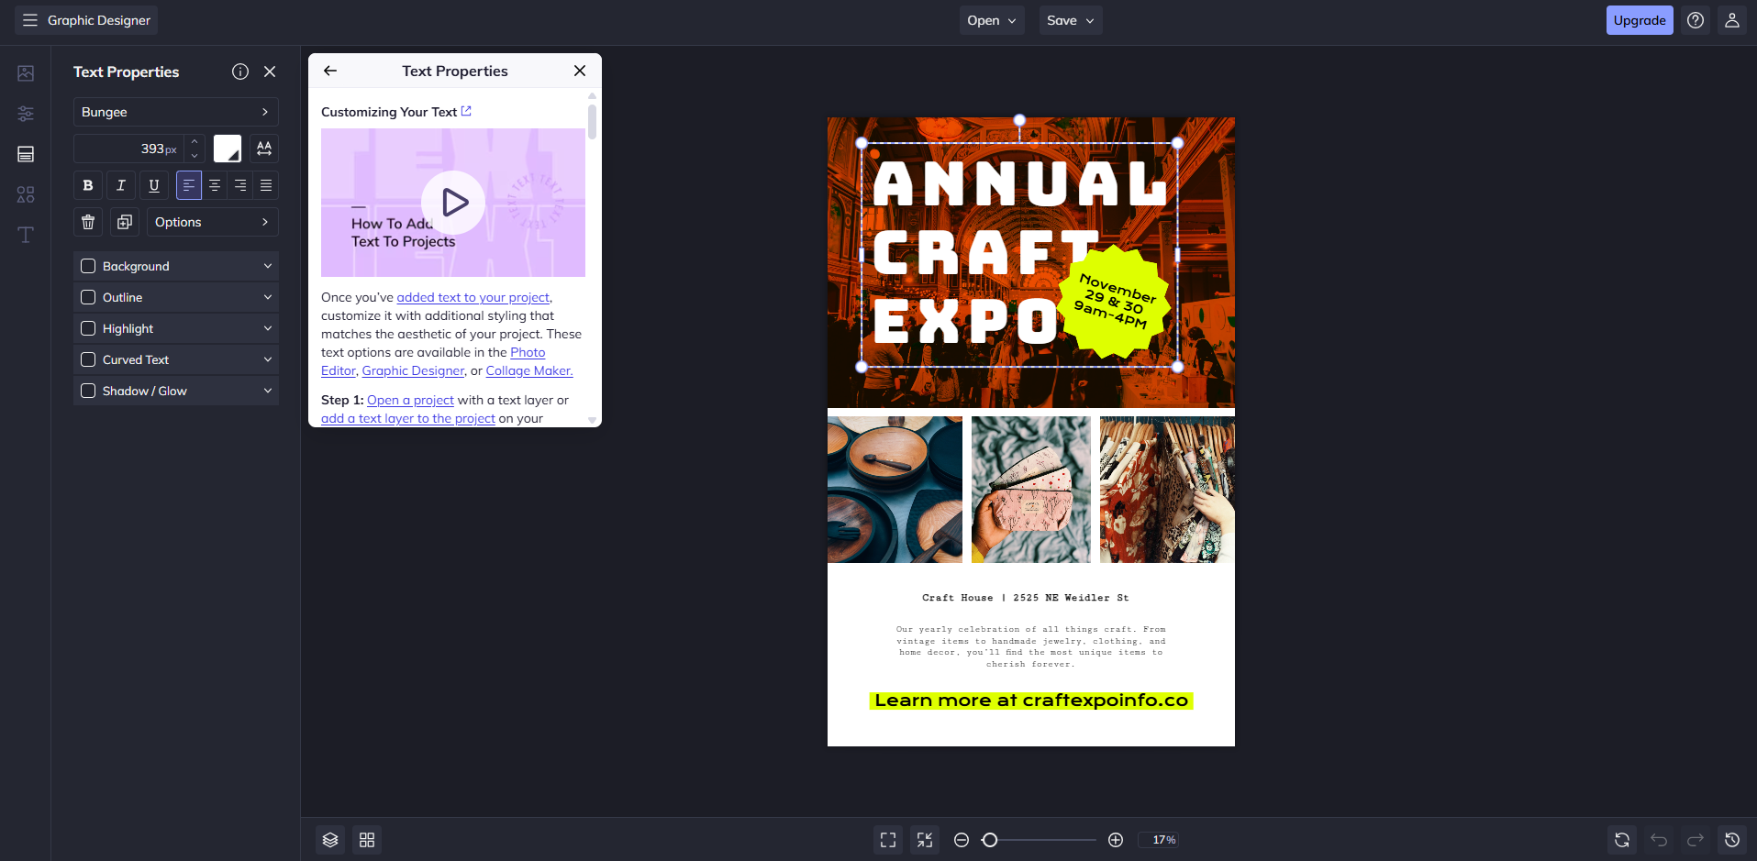This screenshot has height=861, width=1757.
Task: Enable the Shadow / Glow checkbox
Action: coord(88,391)
